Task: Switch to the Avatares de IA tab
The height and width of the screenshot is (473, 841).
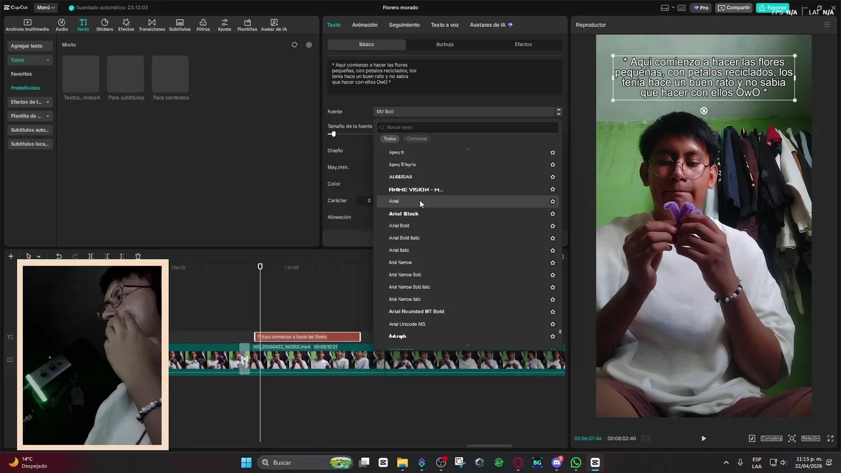Action: tap(491, 25)
